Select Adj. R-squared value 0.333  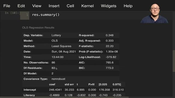click(109, 41)
